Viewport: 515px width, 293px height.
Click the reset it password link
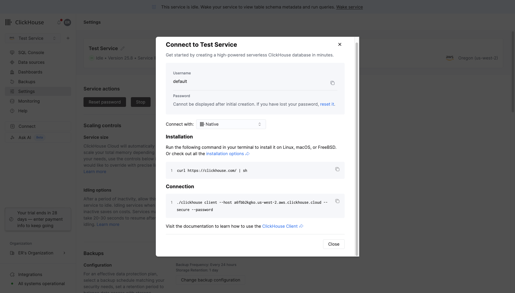327,104
